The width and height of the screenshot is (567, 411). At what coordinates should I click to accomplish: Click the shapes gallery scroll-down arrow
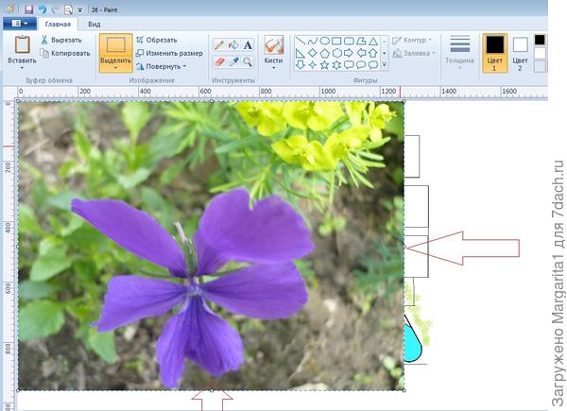[x=384, y=53]
